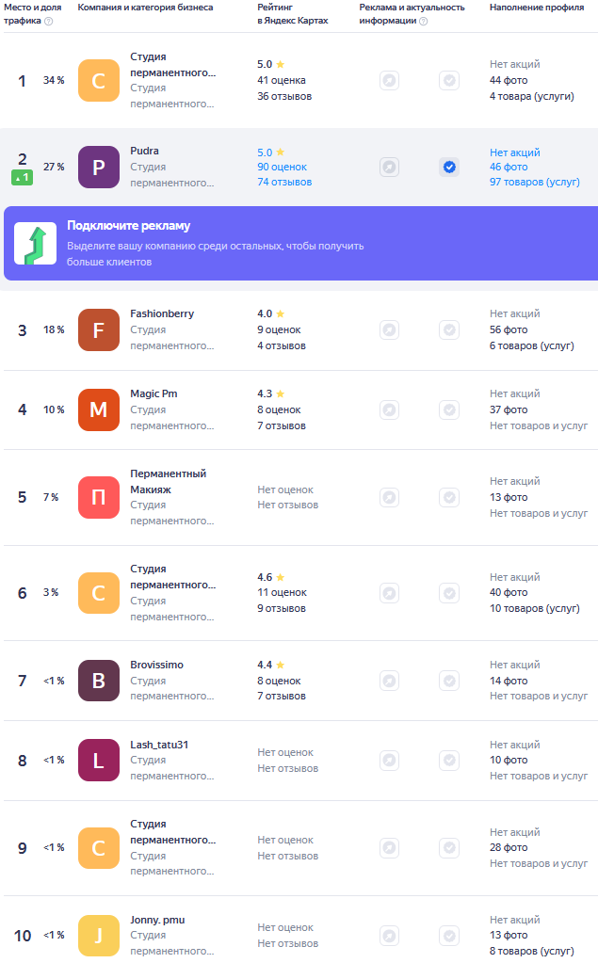Click '41 оценка' in the top-ranked row
The width and height of the screenshot is (598, 979).
282,80
